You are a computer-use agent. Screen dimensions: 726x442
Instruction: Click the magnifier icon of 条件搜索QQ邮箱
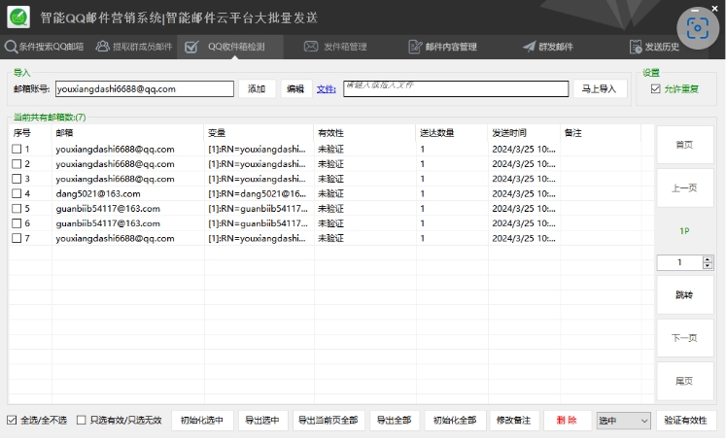pos(11,47)
